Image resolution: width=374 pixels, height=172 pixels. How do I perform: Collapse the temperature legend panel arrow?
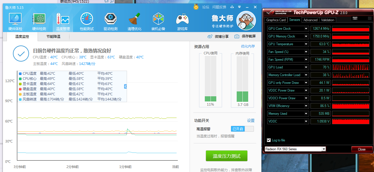click(x=125, y=86)
